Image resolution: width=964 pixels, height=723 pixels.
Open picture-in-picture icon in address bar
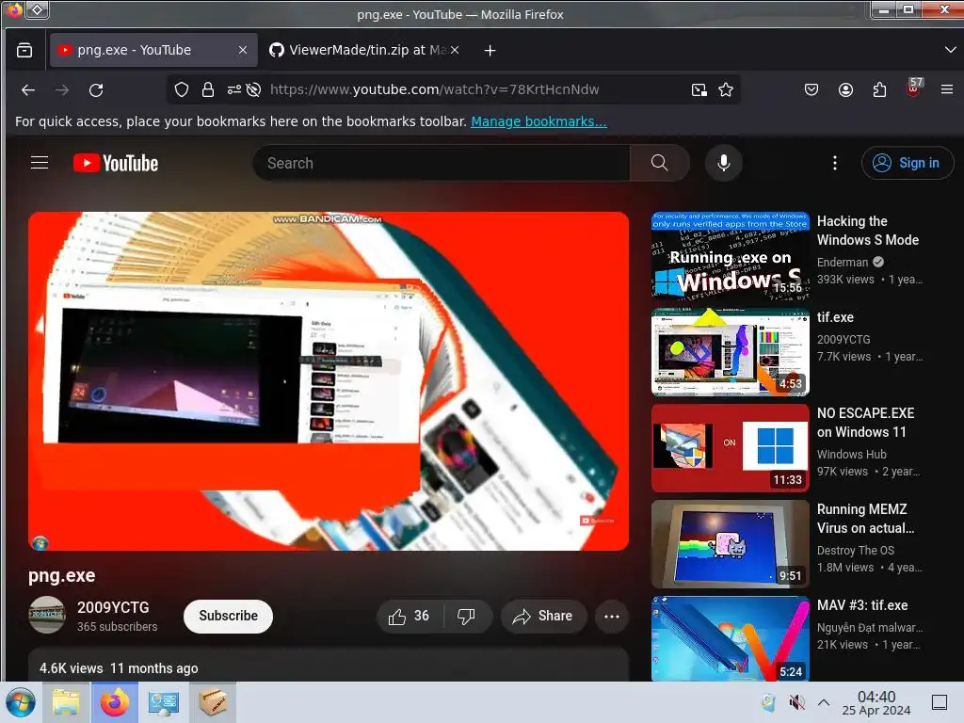699,89
